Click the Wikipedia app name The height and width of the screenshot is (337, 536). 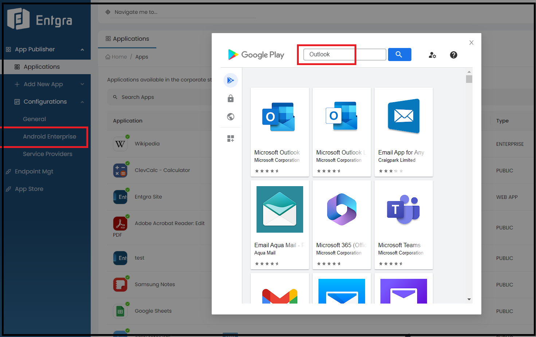tap(147, 144)
